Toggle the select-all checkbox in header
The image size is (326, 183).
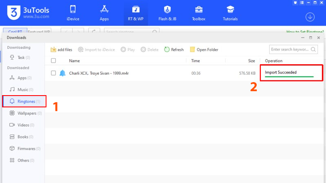point(53,61)
